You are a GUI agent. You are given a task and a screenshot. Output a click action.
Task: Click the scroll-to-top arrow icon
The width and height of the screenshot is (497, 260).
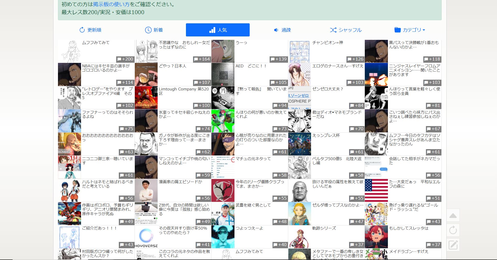pos(453,216)
